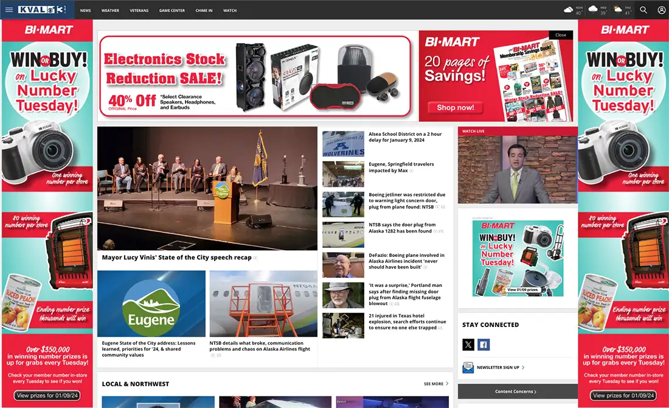This screenshot has width=669, height=408.
Task: Click the man in hat thumbnail
Action: point(343,295)
